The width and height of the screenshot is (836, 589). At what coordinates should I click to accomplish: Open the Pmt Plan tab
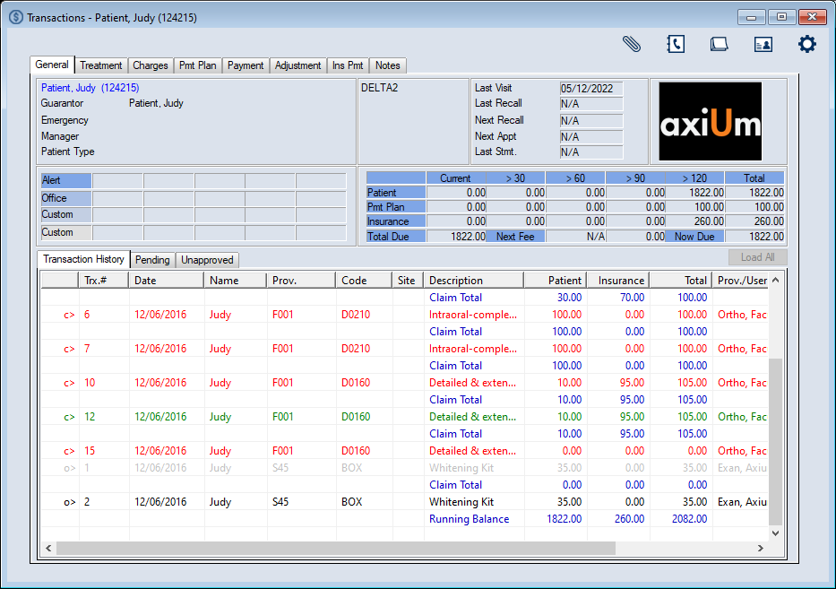tap(197, 65)
